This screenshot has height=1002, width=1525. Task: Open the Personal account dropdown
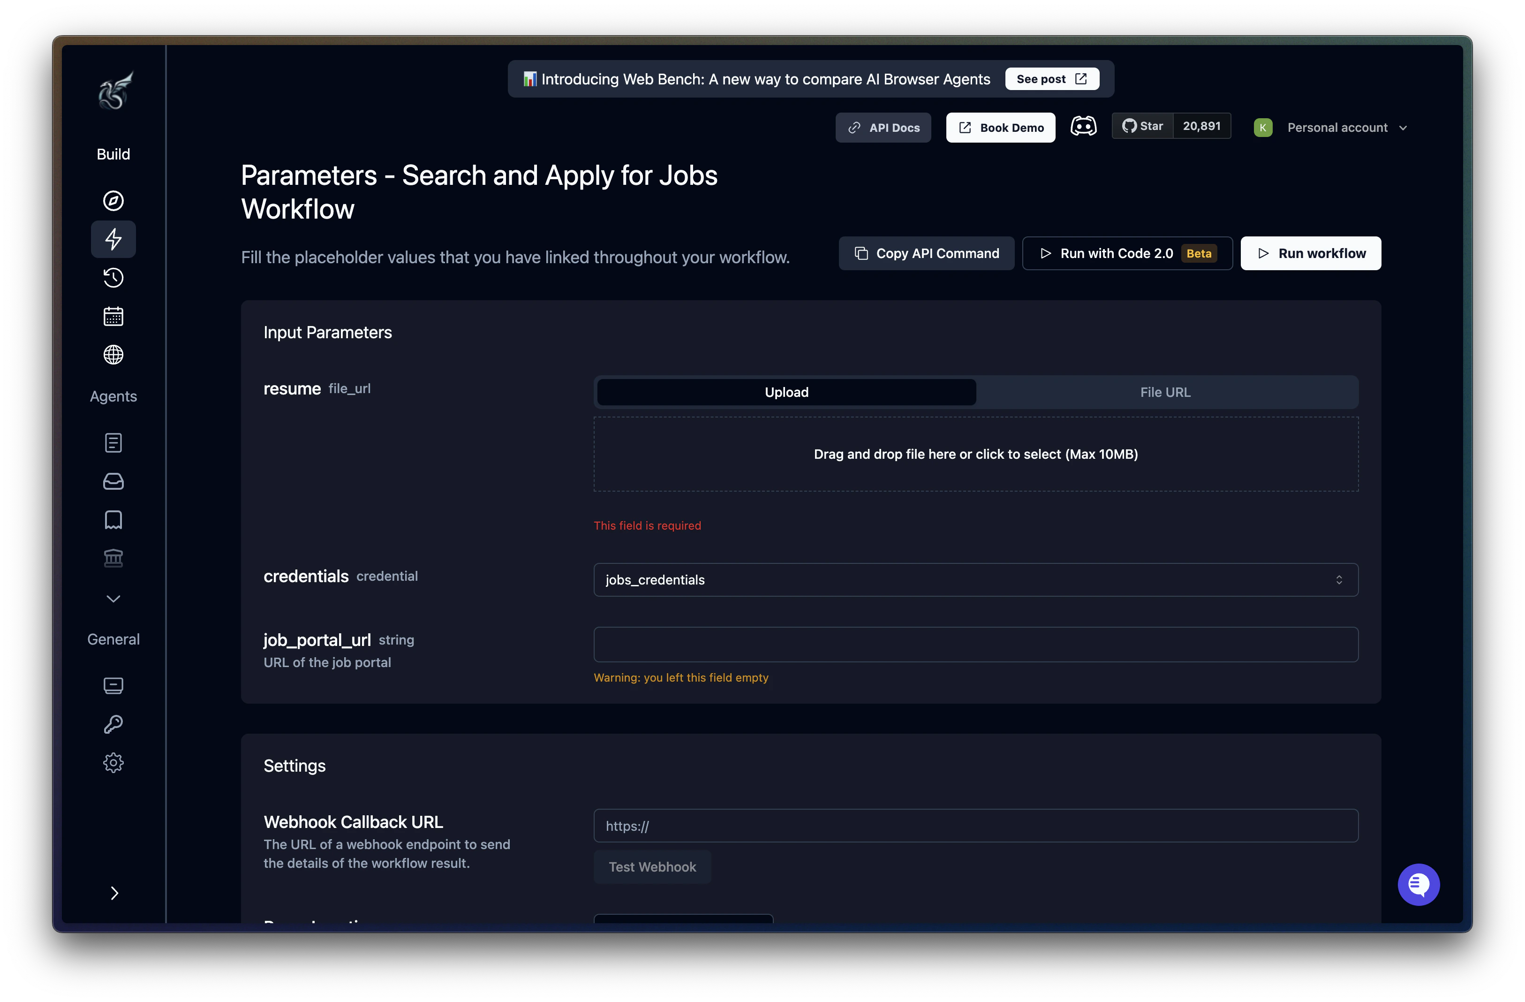1347,127
